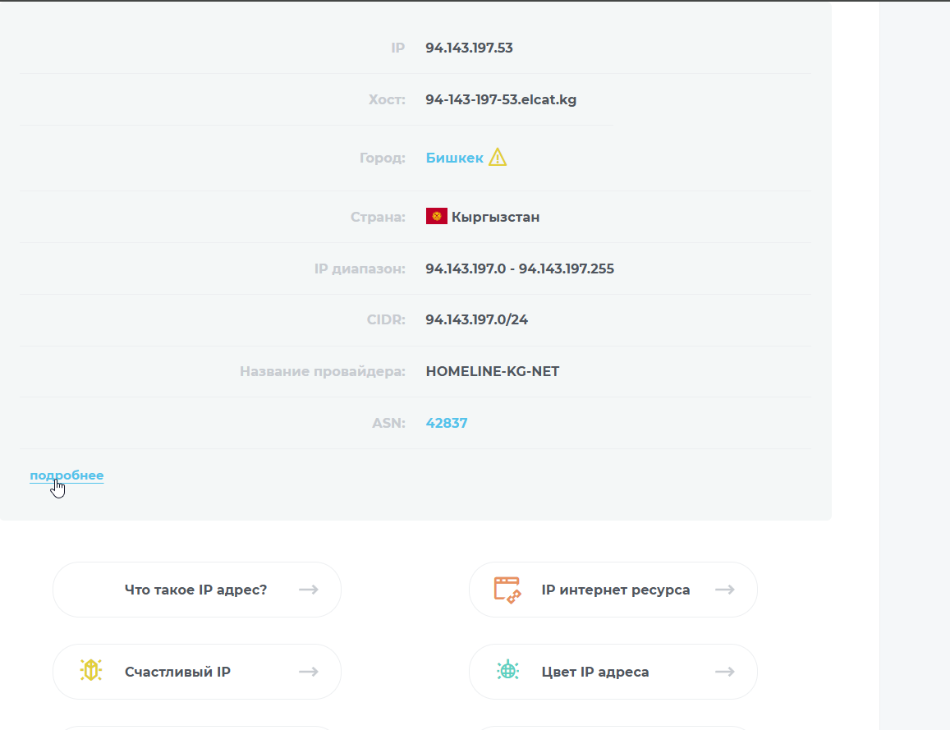950x730 pixels.
Task: Open Что такое IP адрес? page
Action: 197,590
